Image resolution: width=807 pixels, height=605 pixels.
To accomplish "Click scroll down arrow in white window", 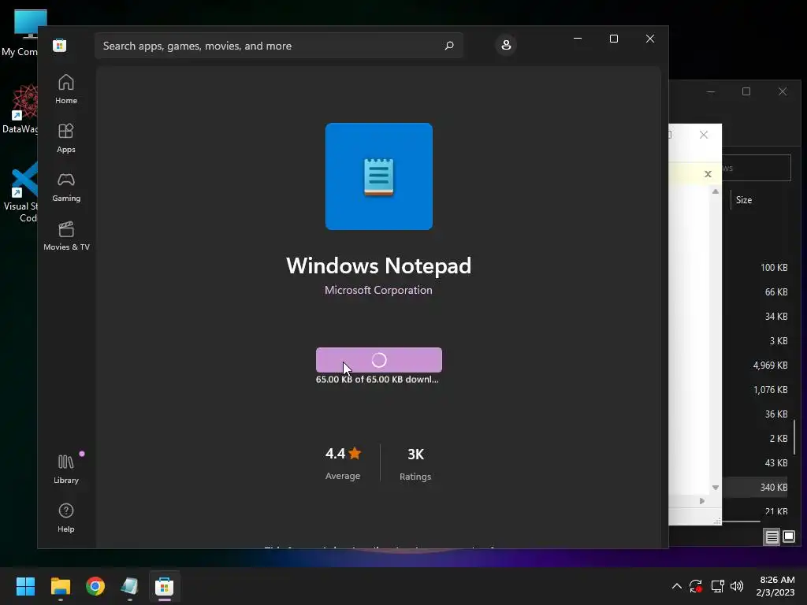I will [x=716, y=487].
